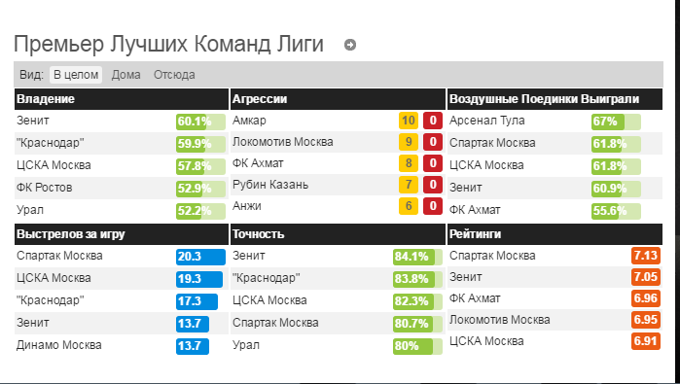Viewport: 680px width, 384px height.
Task: Switch to the "Отсюда" view tab
Action: pyautogui.click(x=174, y=75)
